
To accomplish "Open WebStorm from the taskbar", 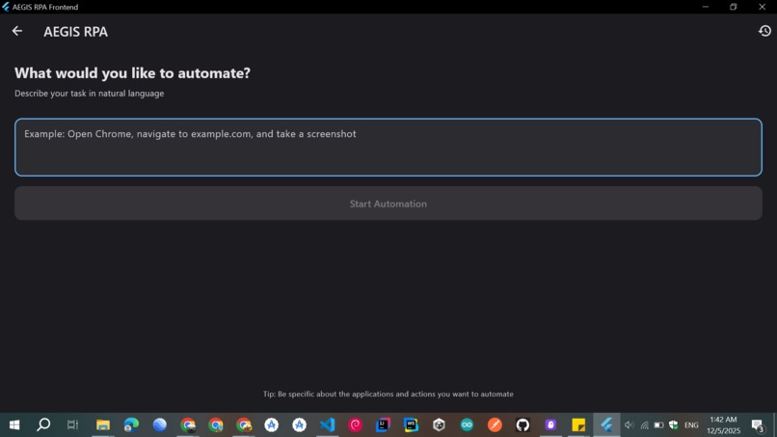I will (x=411, y=424).
